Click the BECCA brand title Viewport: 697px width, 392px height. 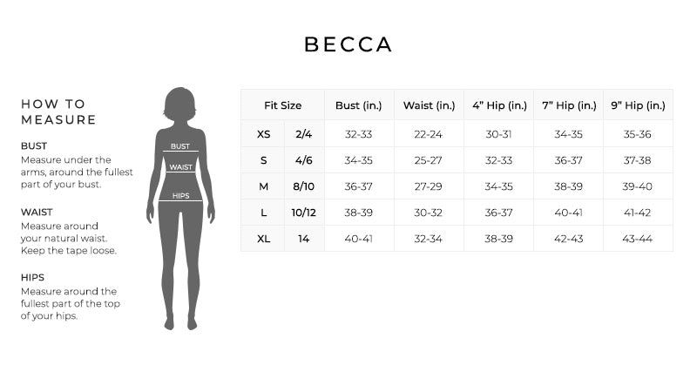tap(348, 44)
